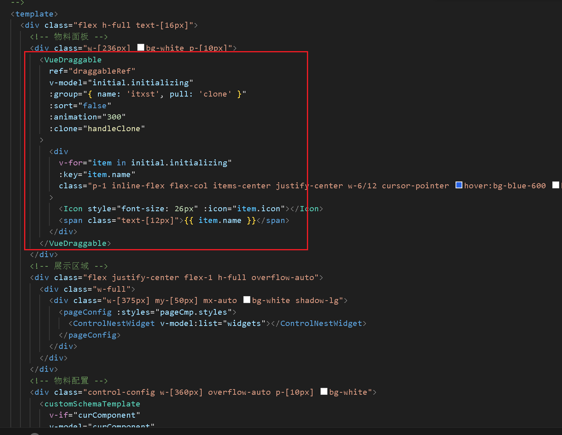
Task: Click the w-6/12 class name
Action: coord(362,186)
